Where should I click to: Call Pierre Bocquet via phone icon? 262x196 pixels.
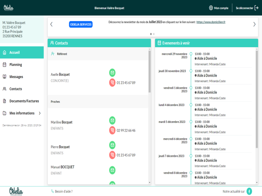pos(112,155)
